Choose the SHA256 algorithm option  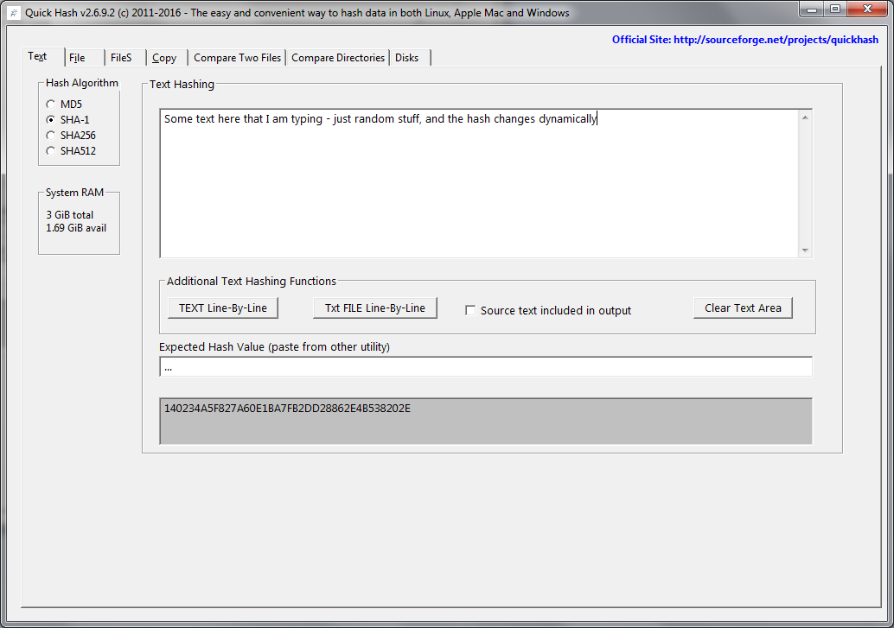tap(51, 136)
